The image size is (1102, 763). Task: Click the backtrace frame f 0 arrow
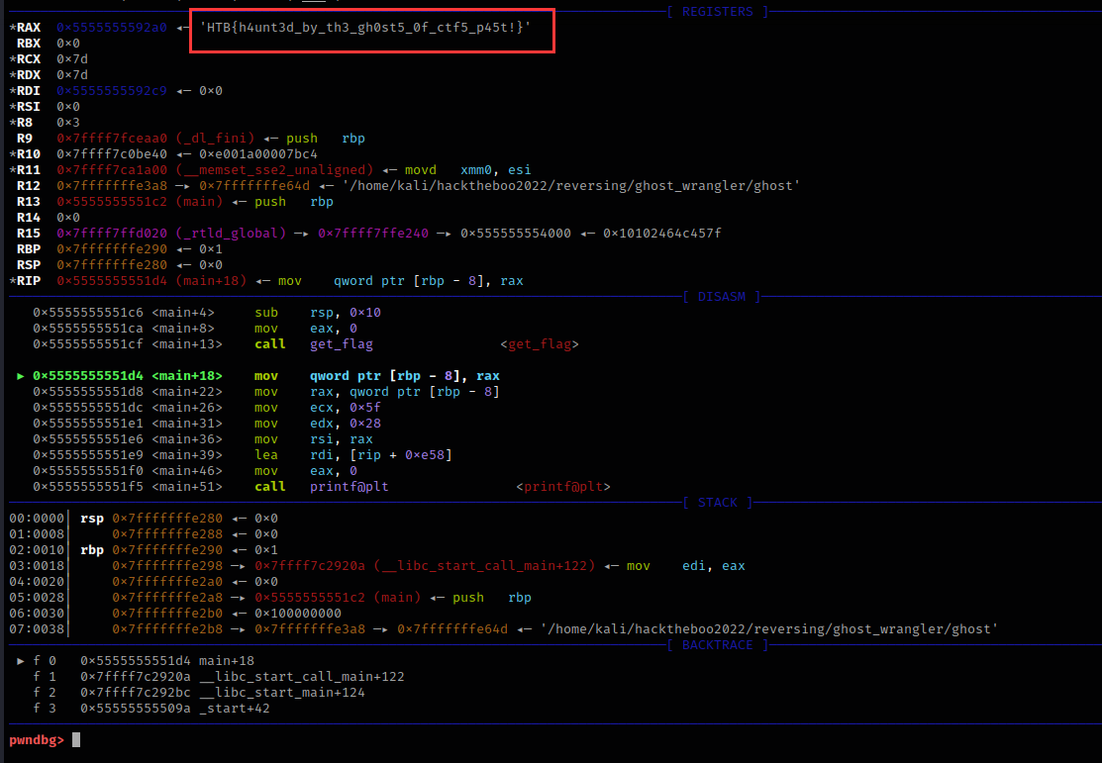click(x=21, y=660)
